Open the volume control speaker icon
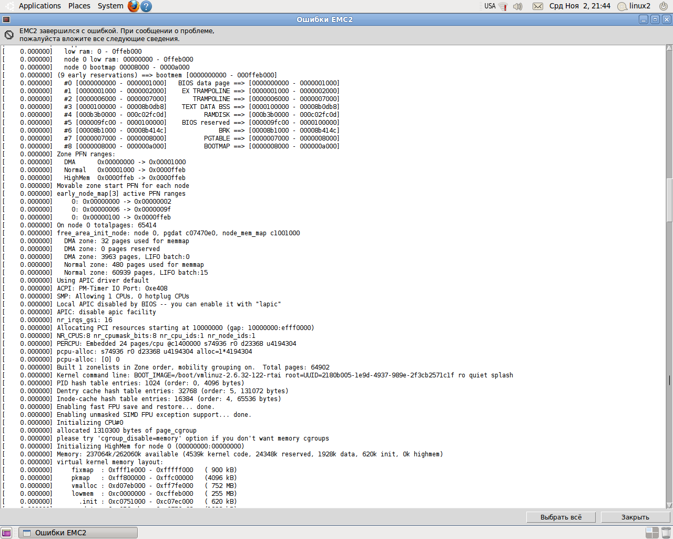 pos(518,6)
